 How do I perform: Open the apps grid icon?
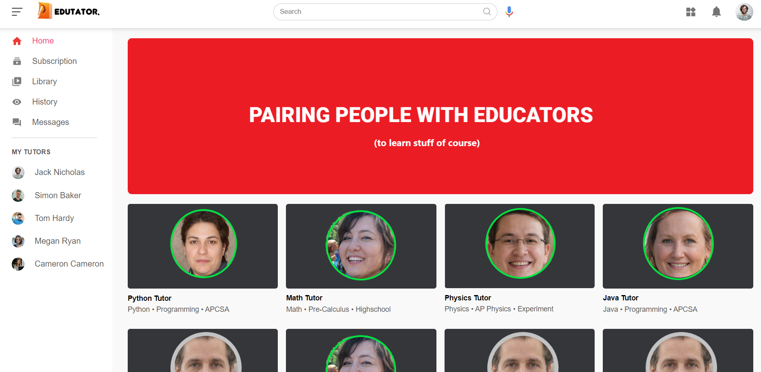point(691,12)
